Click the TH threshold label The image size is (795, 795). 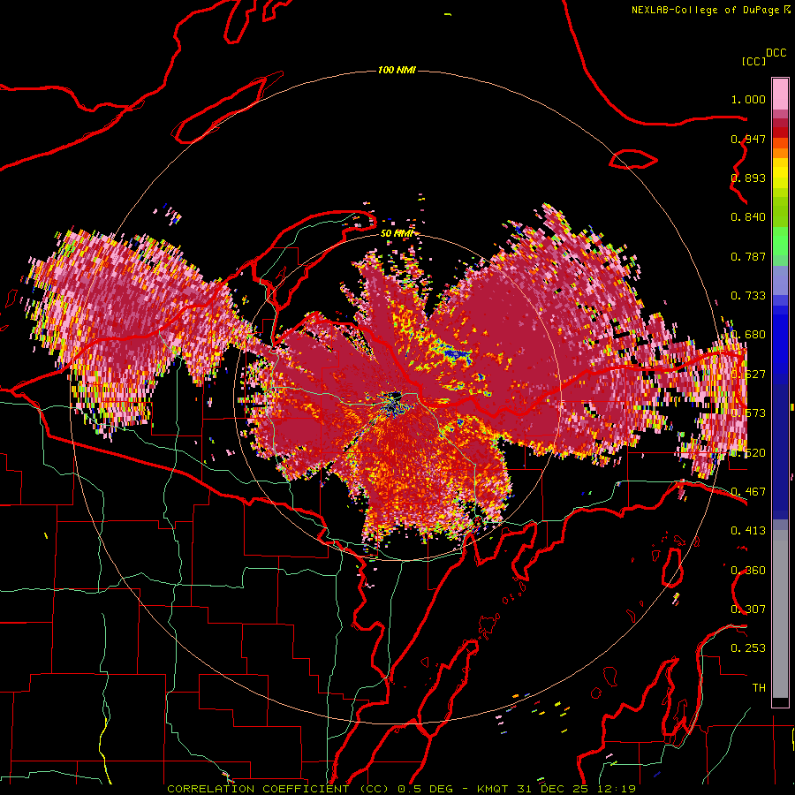coord(759,688)
